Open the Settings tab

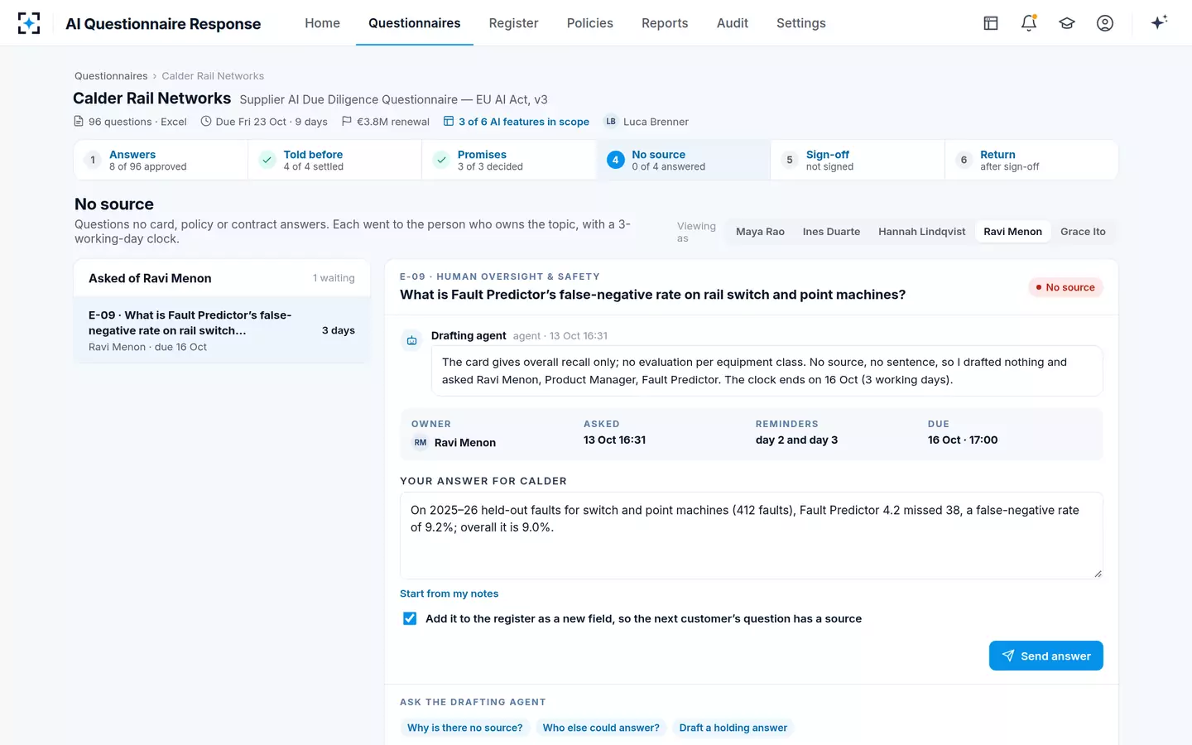801,23
